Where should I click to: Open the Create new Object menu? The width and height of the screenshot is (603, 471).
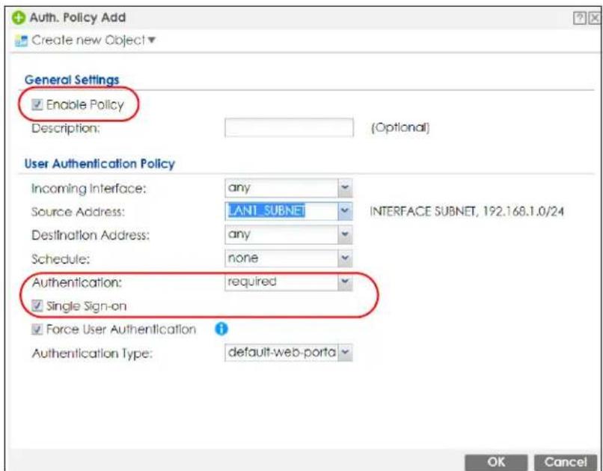[93, 40]
